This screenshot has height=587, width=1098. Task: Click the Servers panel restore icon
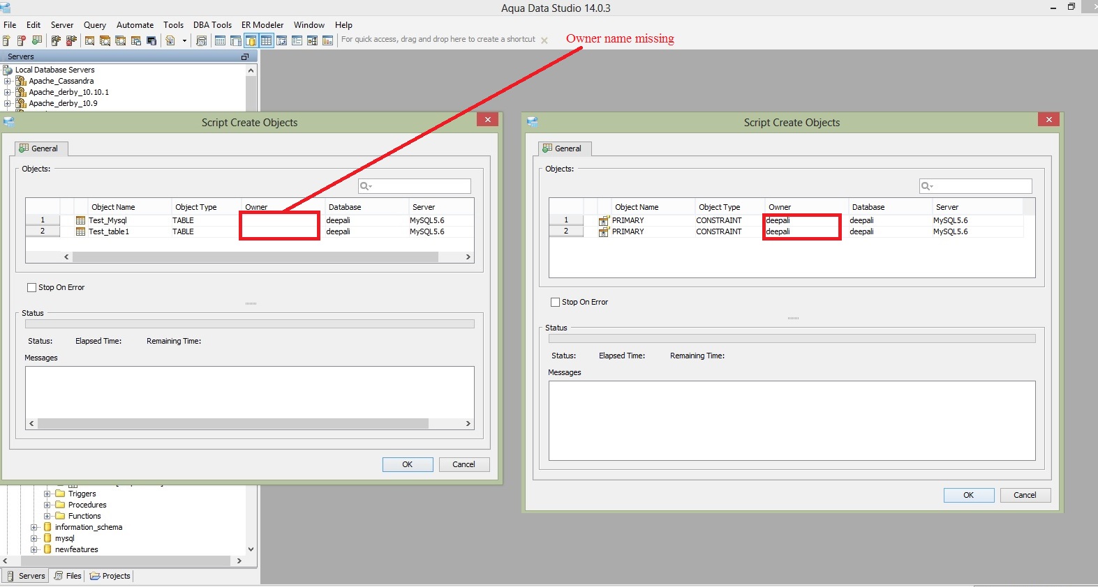(x=245, y=56)
